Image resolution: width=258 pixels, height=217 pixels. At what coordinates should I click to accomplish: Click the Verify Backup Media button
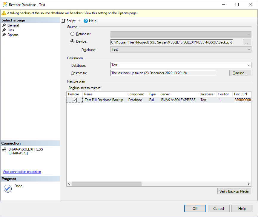[x=234, y=191]
